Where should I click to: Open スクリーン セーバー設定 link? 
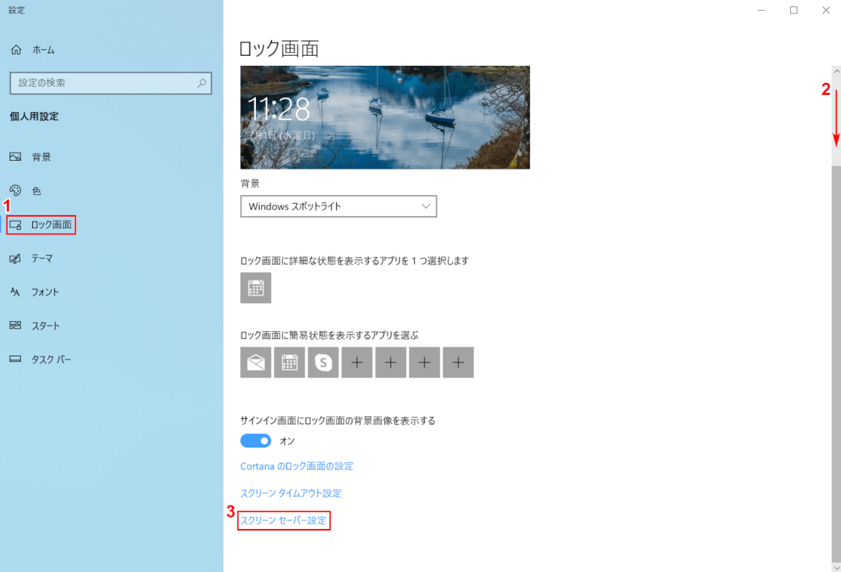[283, 521]
